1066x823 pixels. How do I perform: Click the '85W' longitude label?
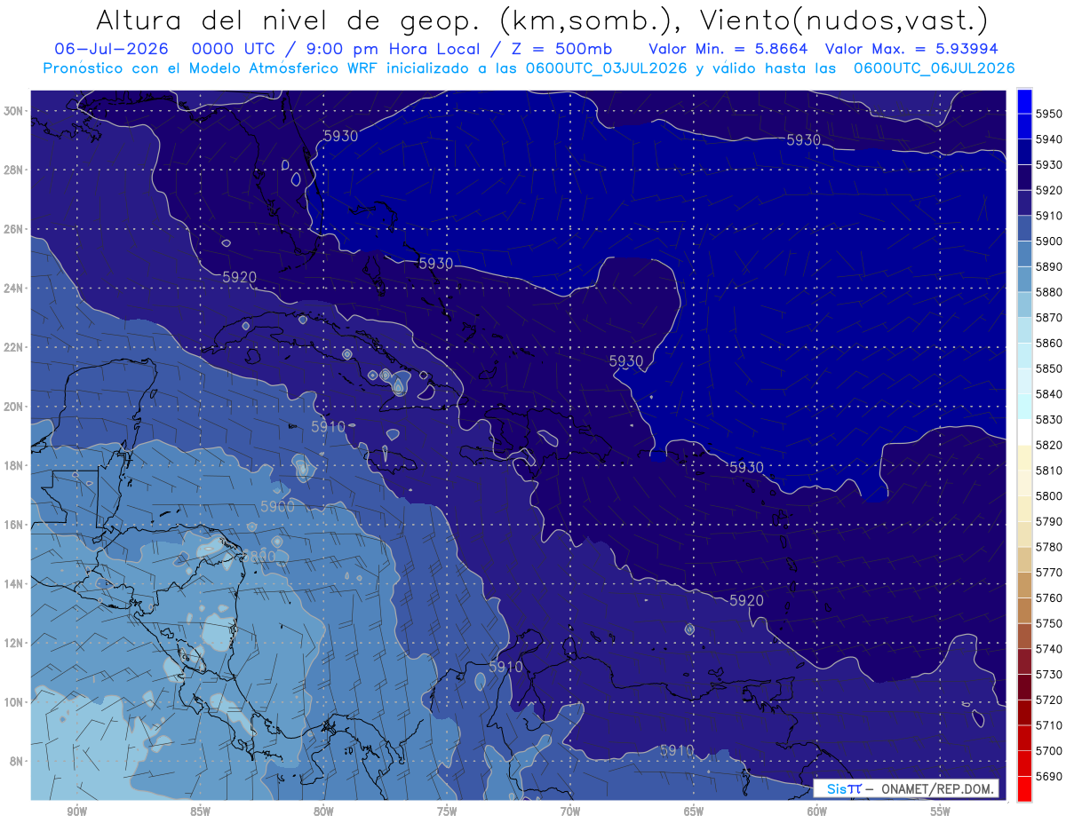coord(200,811)
